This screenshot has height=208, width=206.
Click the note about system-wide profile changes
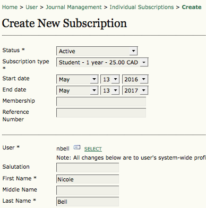click(x=131, y=158)
